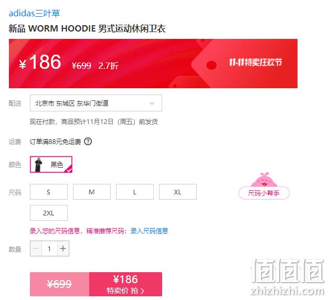Click the plus icon to increase quantity
329x300 pixels.
click(63, 249)
